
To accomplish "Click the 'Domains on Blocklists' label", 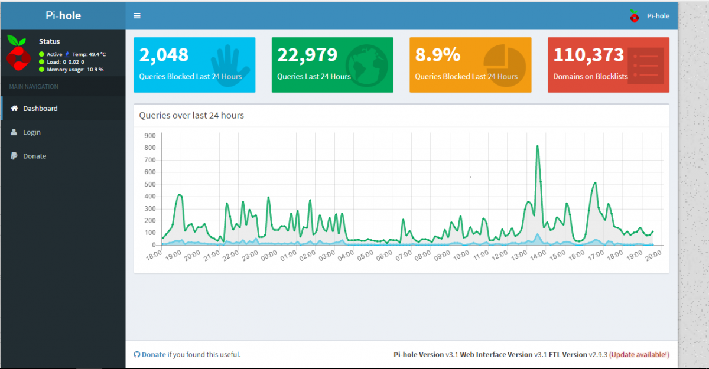I will click(x=590, y=76).
